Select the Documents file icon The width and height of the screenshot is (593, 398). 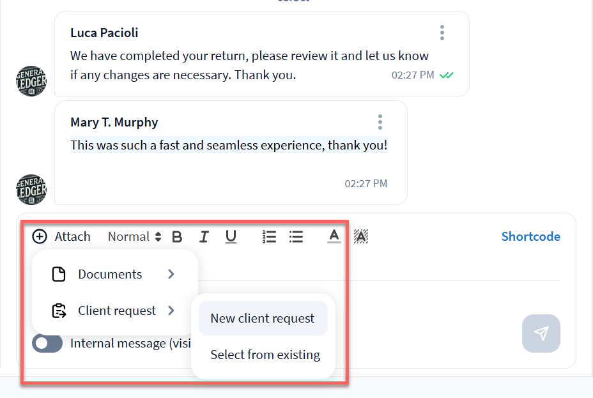(59, 275)
